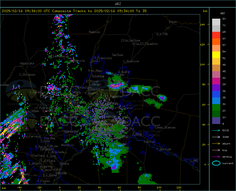Click the 100 km tick on right axis
This screenshot has width=236, height=191.
202,64
